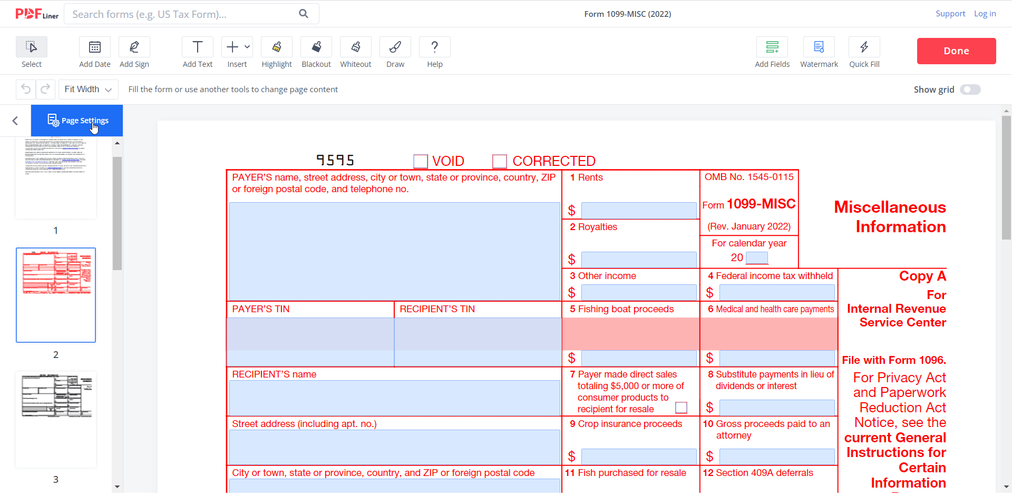Click the Royalties amount field

(x=639, y=260)
